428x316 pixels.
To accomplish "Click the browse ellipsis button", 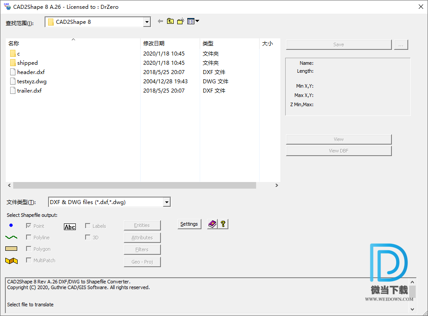I will coord(401,45).
